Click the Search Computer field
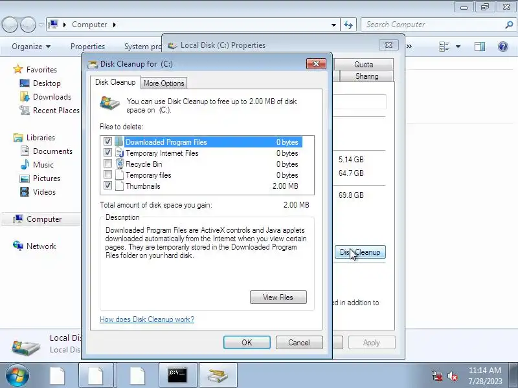 [x=433, y=25]
